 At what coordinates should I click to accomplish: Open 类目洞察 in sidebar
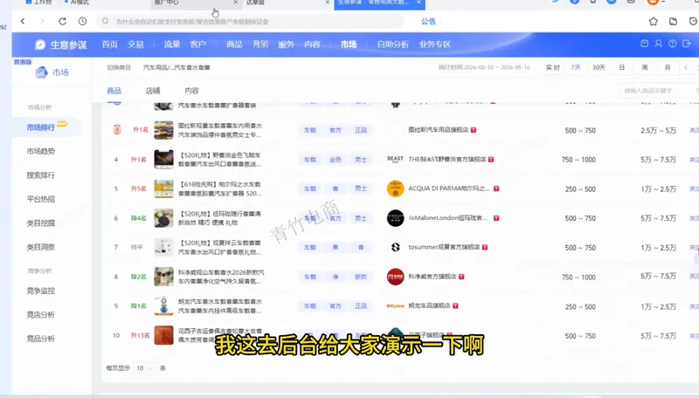point(40,247)
